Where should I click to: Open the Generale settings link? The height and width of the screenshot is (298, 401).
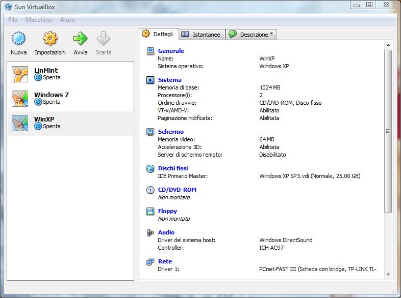[x=171, y=51]
